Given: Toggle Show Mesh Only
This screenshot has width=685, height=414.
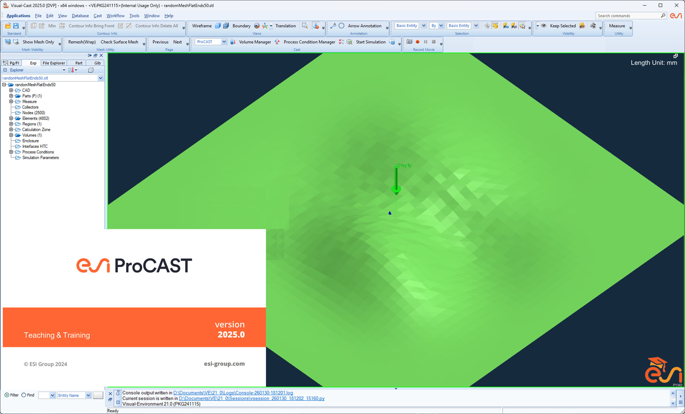Looking at the screenshot, I should click(39, 42).
